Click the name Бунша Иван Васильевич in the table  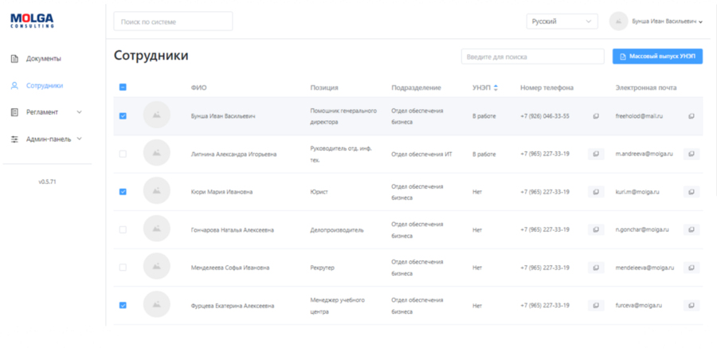click(x=223, y=116)
